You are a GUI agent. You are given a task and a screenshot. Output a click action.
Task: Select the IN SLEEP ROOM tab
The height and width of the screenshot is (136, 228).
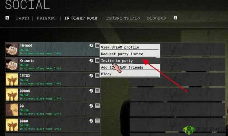81,18
